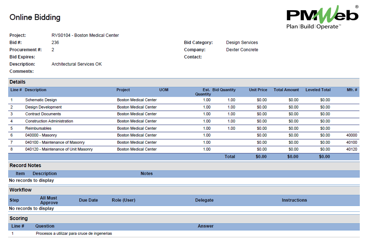The image size is (368, 244).
Task: Click Mfr. # value 40120
Action: 352,149
